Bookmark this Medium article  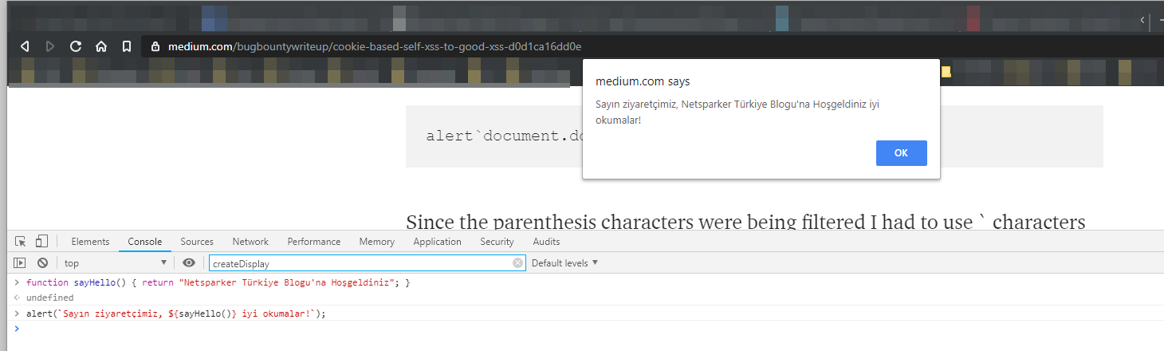click(x=127, y=46)
